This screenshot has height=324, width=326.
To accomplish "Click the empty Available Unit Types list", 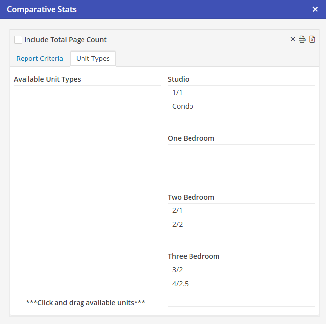I will point(87,189).
